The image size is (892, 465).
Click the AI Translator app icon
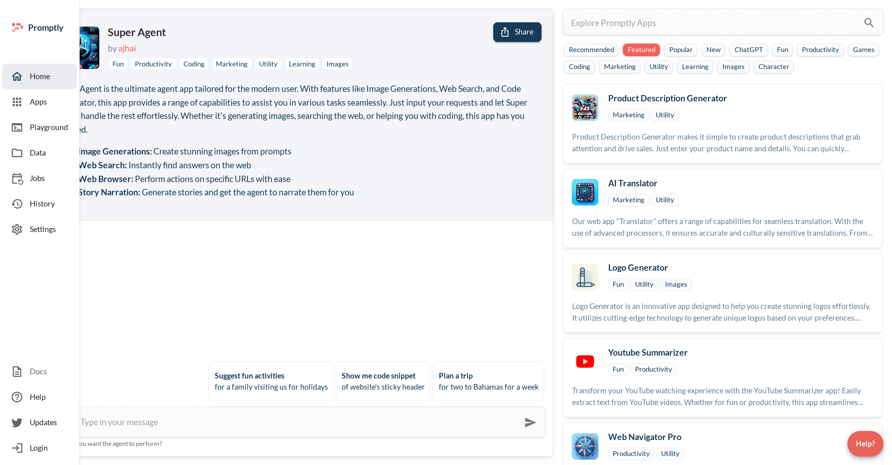pos(585,192)
